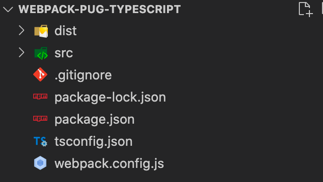
Task: Click the dist folder icon
Action: click(41, 31)
